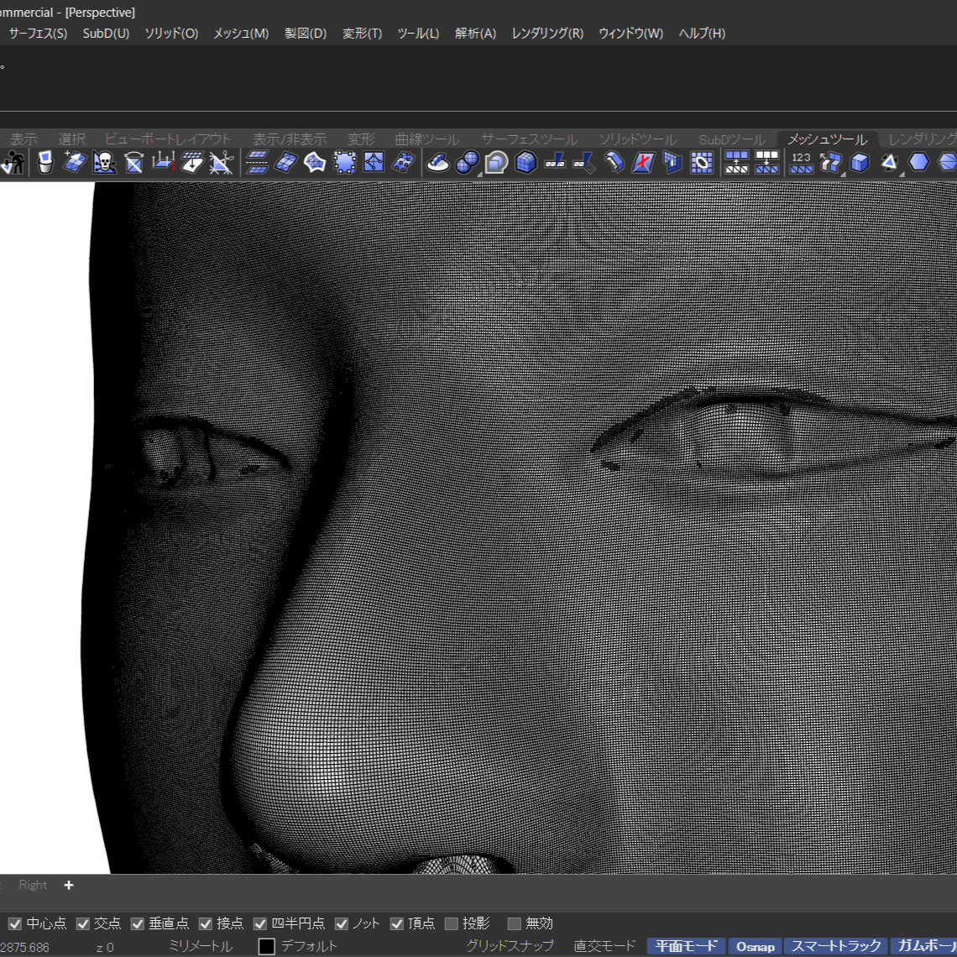
Task: Click the mesh repair worker icon
Action: click(13, 163)
